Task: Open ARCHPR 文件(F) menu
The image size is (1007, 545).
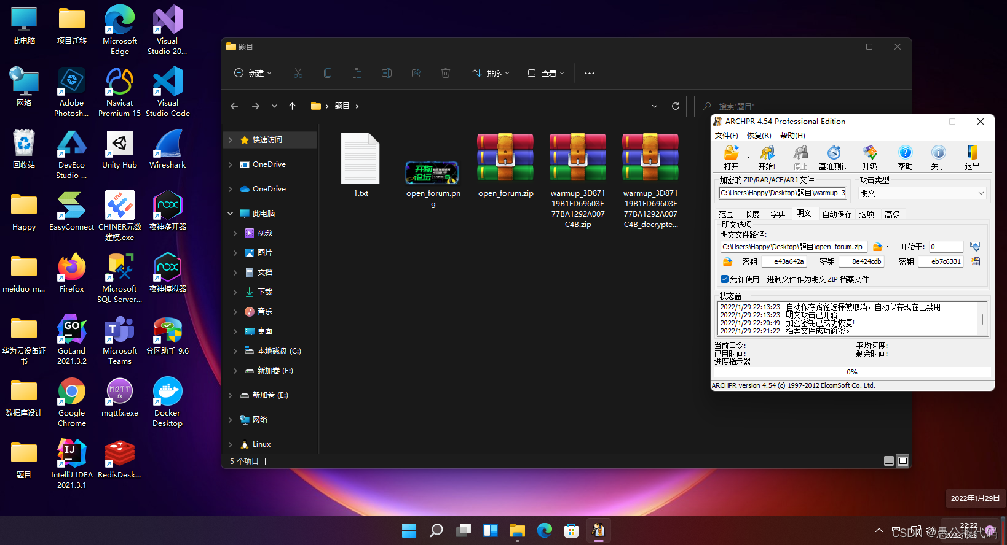Action: pos(727,136)
